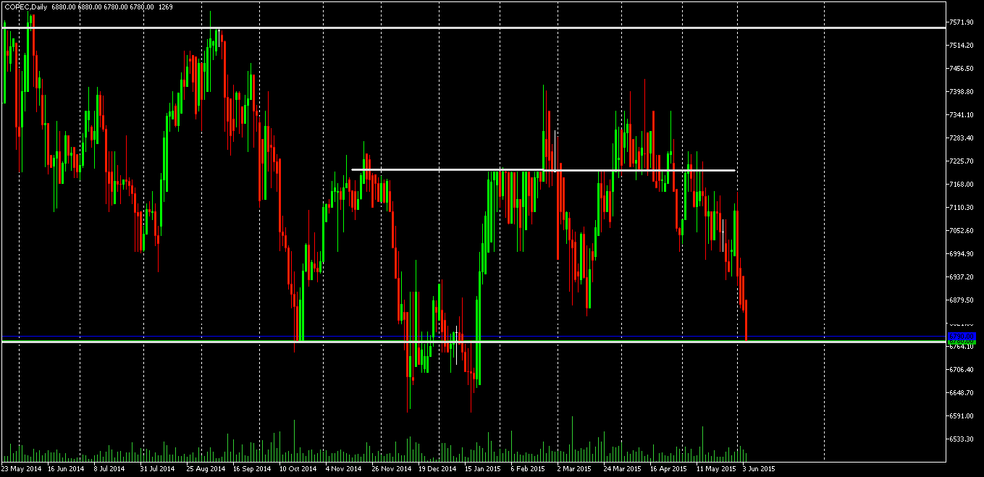This screenshot has width=984, height=477.
Task: Click the 19 Dec 2014 date label
Action: tap(437, 469)
